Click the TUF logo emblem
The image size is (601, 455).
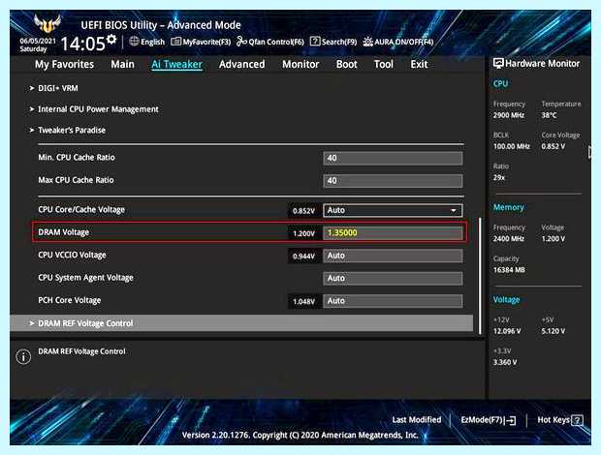[47, 24]
